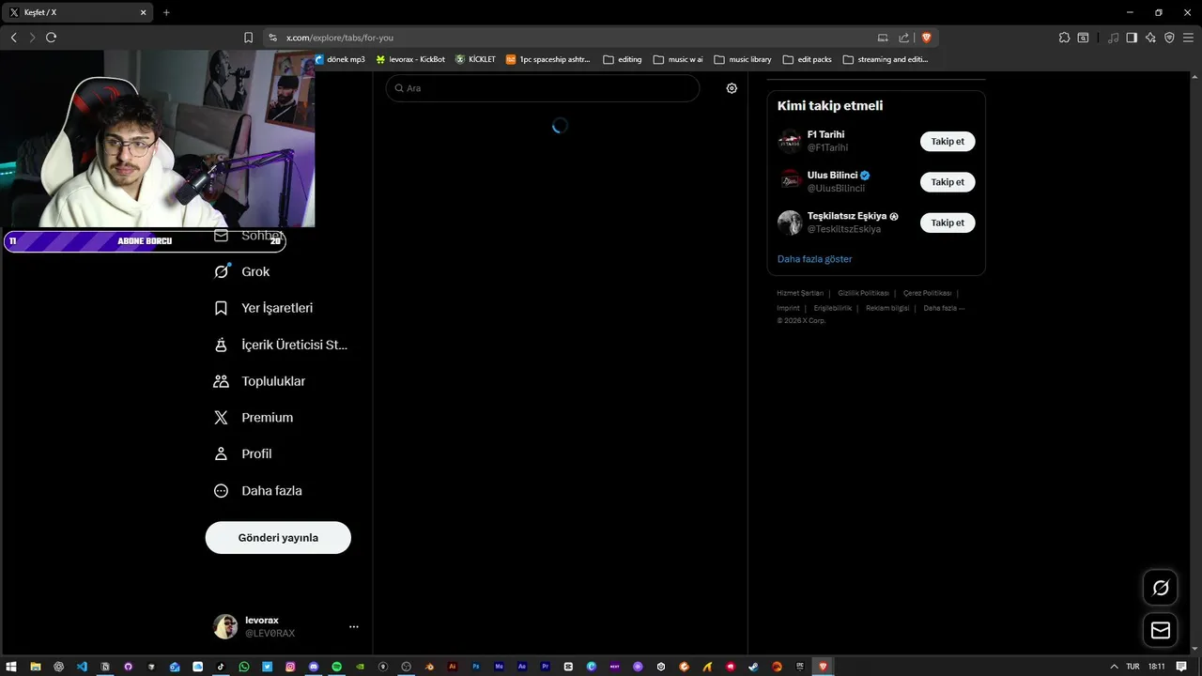Viewport: 1202px width, 676px height.
Task: Follow Teşkilatsız Eşkiya with Takip et
Action: coord(948,223)
